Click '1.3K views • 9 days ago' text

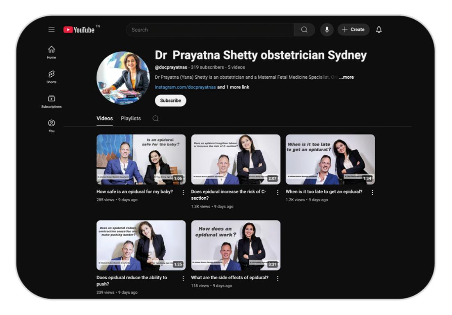click(212, 206)
